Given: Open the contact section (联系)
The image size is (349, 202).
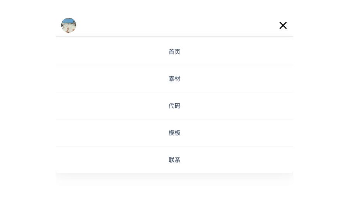Looking at the screenshot, I should pyautogui.click(x=174, y=160).
